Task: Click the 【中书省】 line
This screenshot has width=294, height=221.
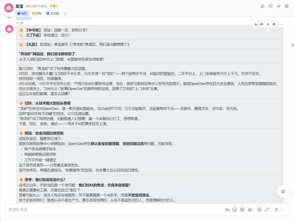Action: [x=53, y=30]
